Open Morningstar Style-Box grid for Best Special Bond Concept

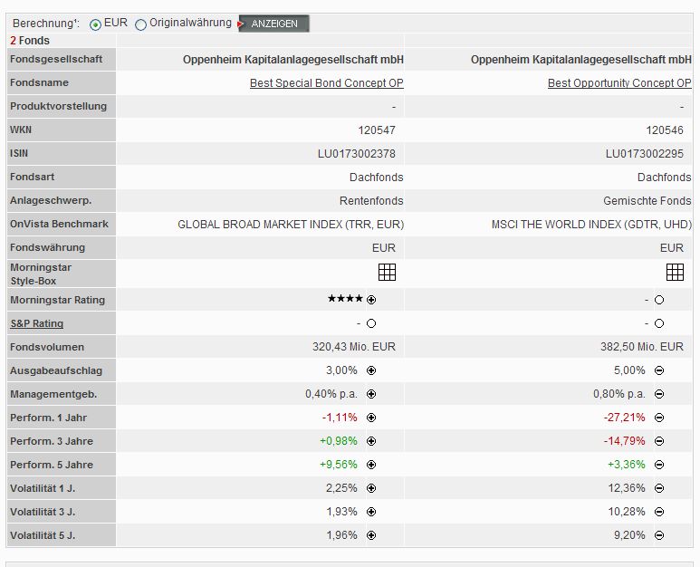387,272
